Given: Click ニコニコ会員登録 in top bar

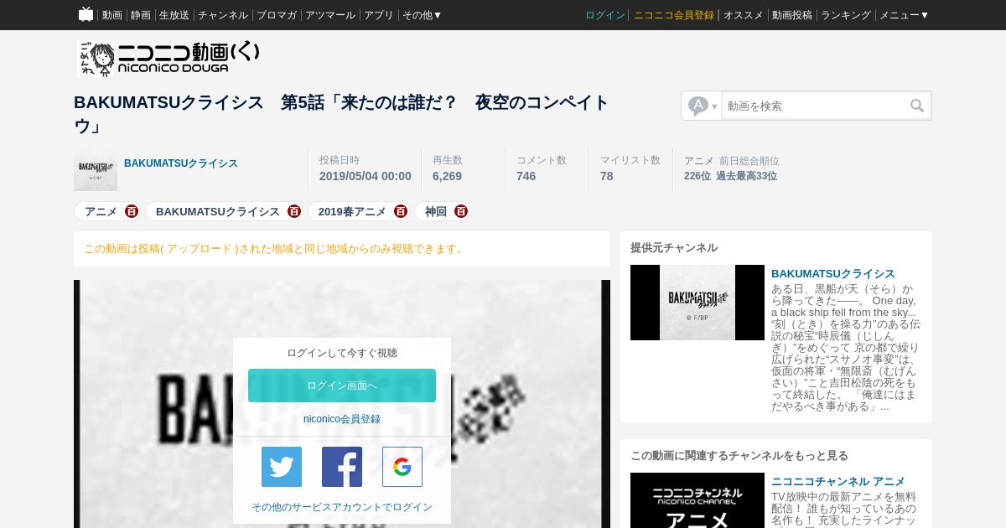Looking at the screenshot, I should point(674,15).
